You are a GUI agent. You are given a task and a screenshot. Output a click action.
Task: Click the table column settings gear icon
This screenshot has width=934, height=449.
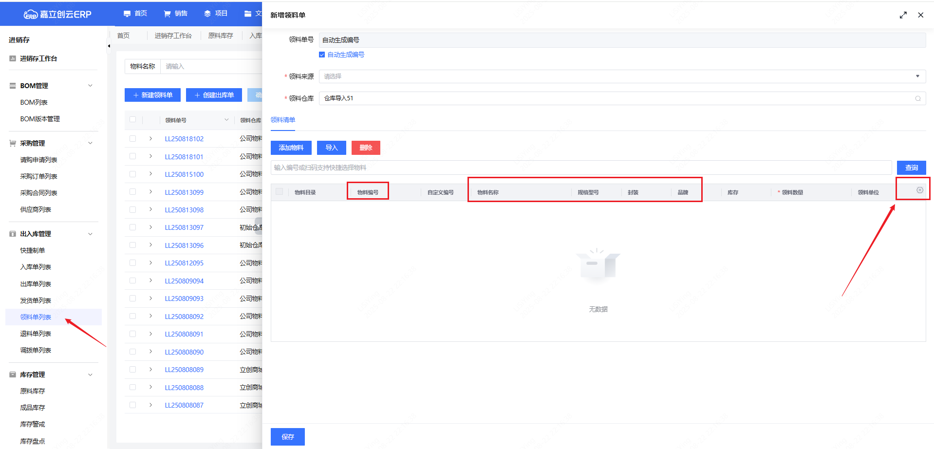[919, 190]
